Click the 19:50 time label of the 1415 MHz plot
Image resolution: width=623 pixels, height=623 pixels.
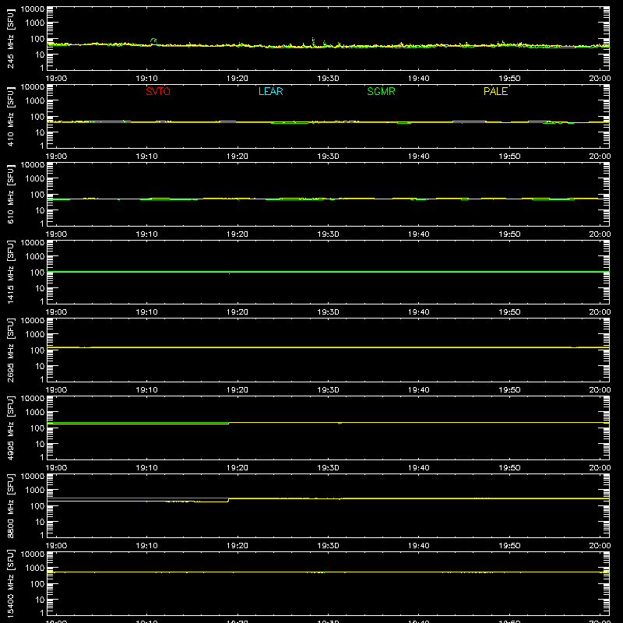509,312
